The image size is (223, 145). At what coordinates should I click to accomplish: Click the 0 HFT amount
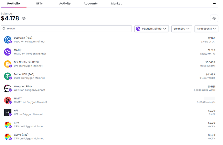pyautogui.click(x=212, y=114)
